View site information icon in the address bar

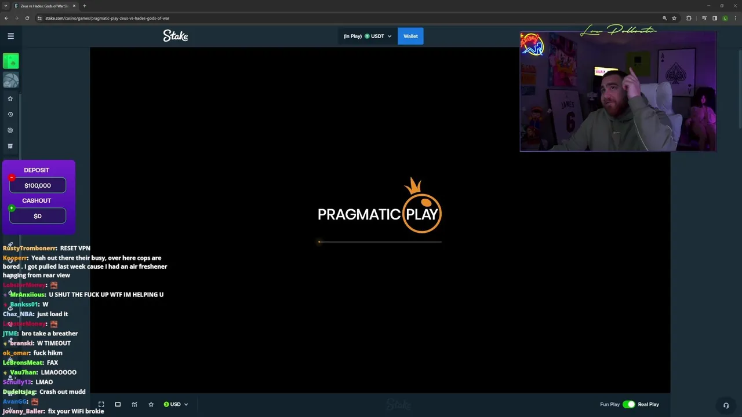click(x=39, y=18)
